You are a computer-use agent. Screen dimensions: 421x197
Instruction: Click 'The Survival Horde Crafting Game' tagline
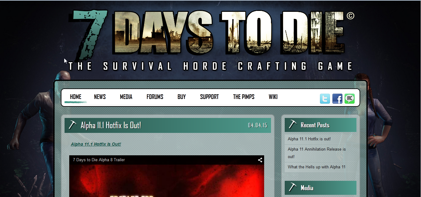pos(211,66)
